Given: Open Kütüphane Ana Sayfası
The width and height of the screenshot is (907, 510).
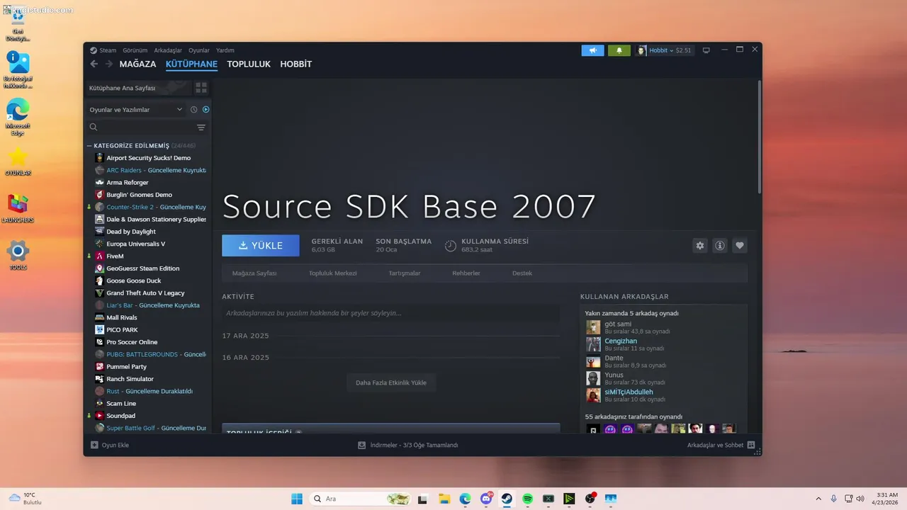Looking at the screenshot, I should pyautogui.click(x=137, y=88).
